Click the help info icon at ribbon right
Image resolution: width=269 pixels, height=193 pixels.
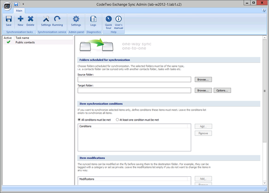pyautogui.click(x=264, y=10)
